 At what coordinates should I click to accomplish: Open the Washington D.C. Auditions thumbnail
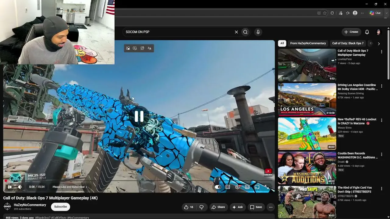307,168
